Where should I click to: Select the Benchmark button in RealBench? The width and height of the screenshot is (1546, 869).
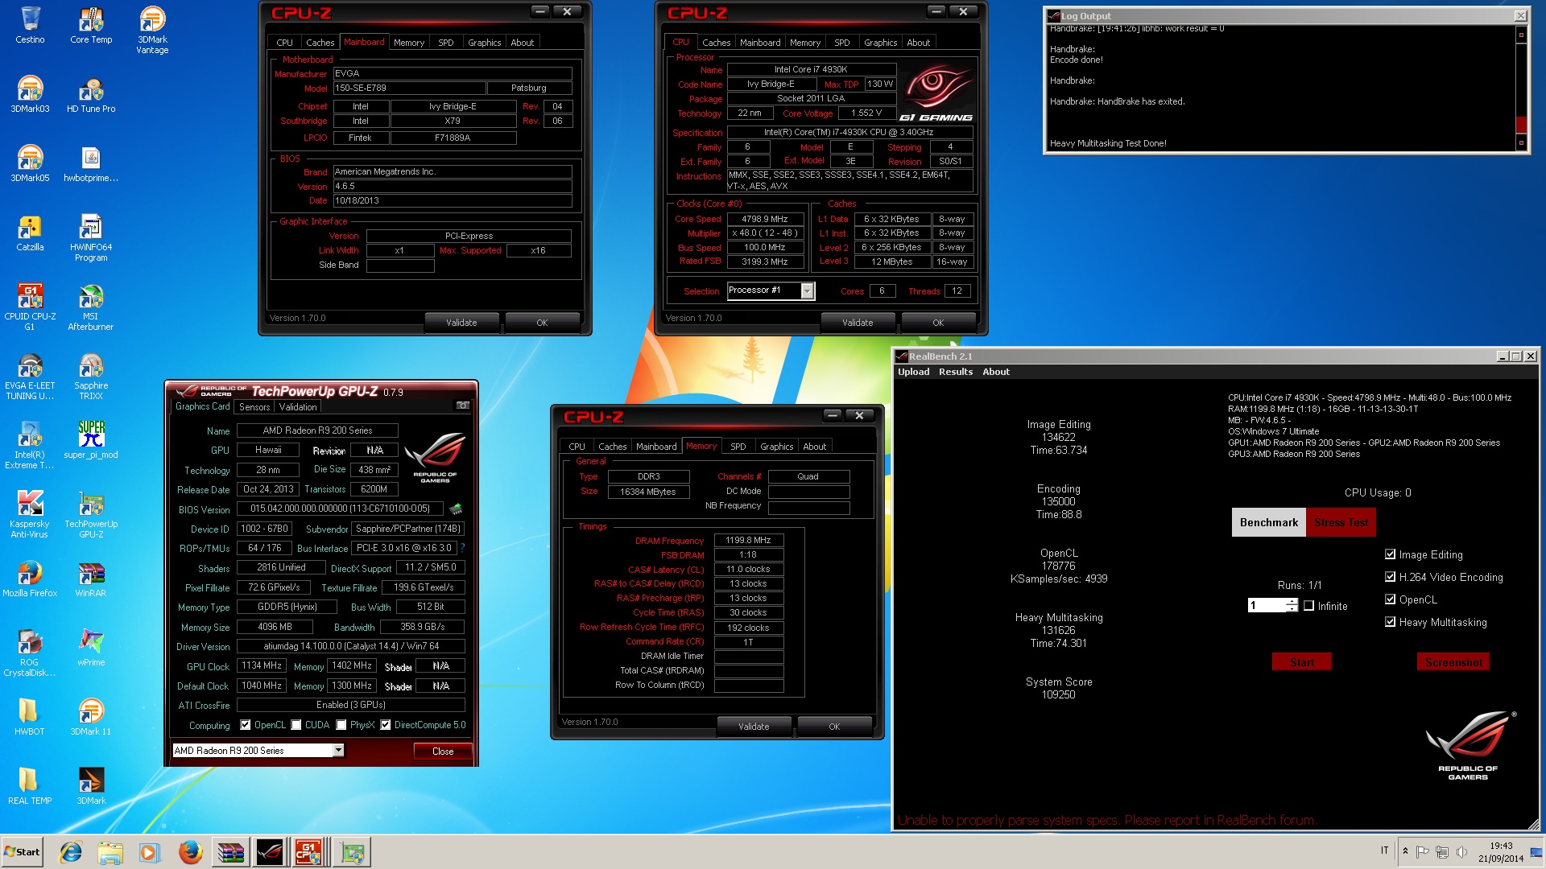1269,522
